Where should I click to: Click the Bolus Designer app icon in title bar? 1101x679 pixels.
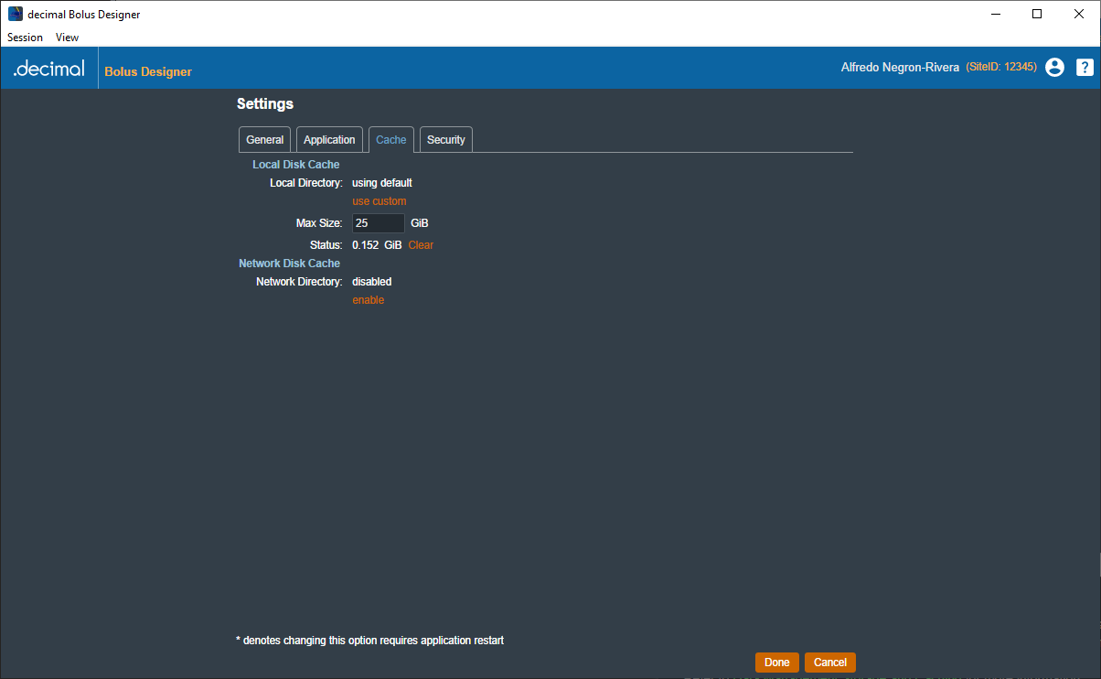[x=16, y=14]
